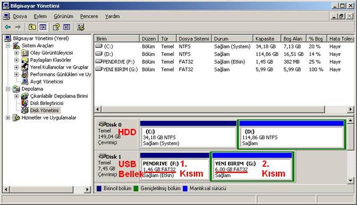The height and width of the screenshot is (205, 357).
Task: Click the toolbar icon right of Help
Action: pos(67,27)
